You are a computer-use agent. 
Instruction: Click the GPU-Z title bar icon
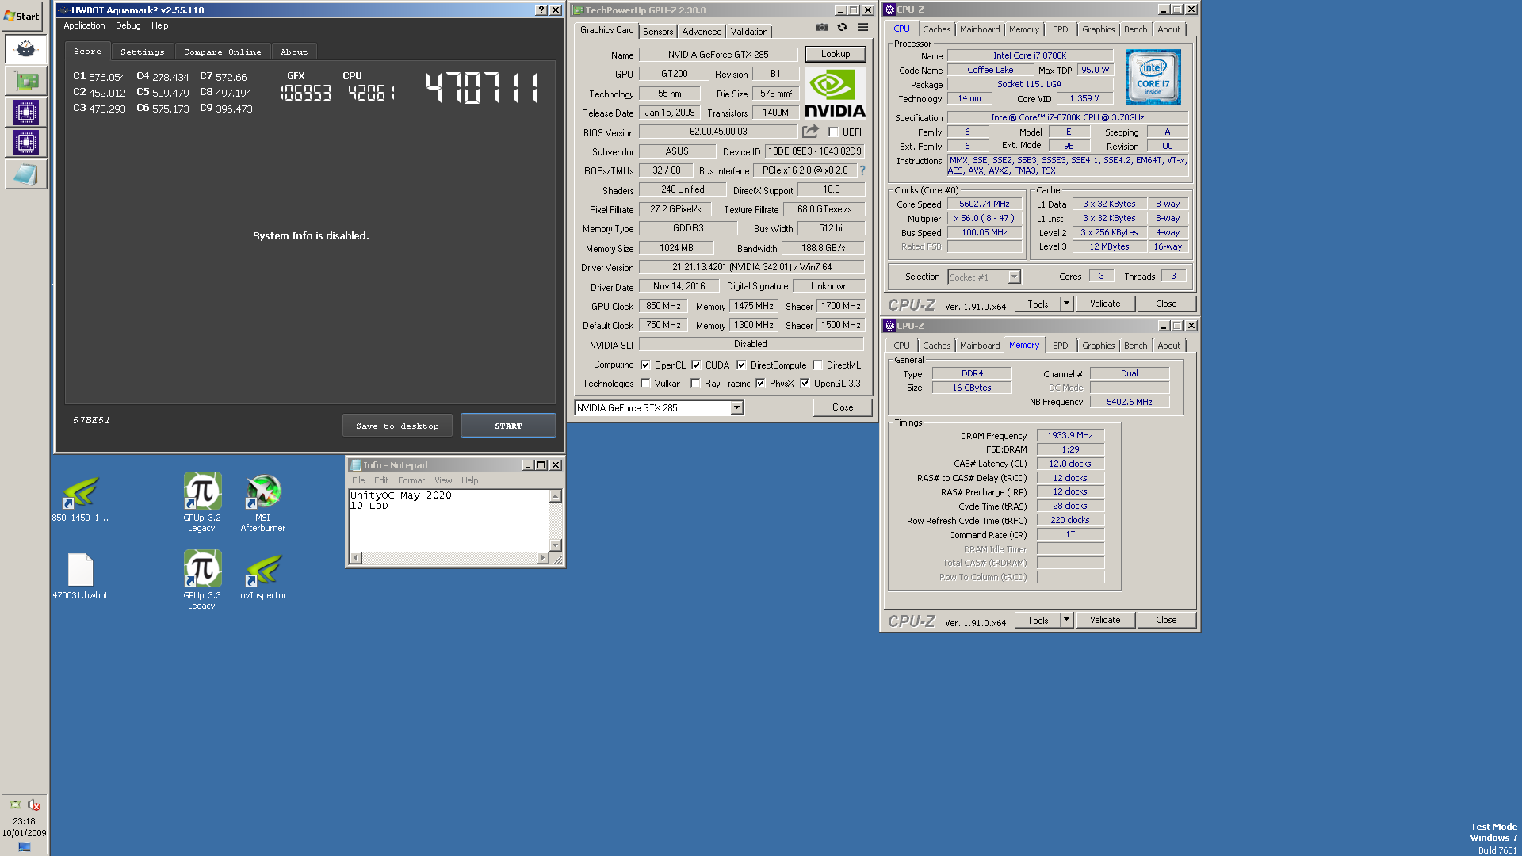[x=578, y=10]
